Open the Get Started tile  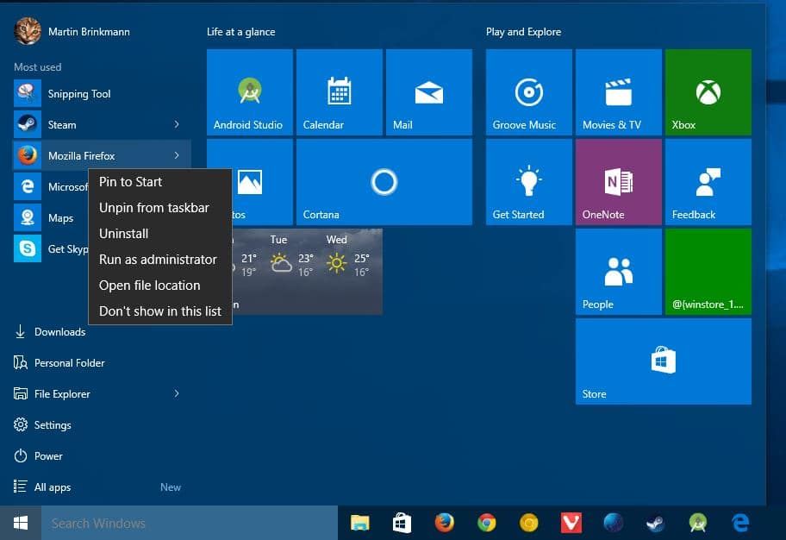coord(529,182)
